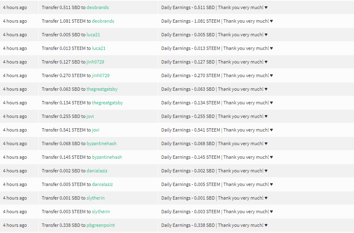
Task: Open danialaziz link in 0.005 STEEM transfer
Action: coord(102,184)
